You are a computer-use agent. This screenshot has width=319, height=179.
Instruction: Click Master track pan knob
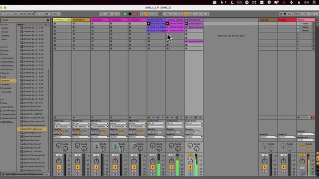pos(303,161)
